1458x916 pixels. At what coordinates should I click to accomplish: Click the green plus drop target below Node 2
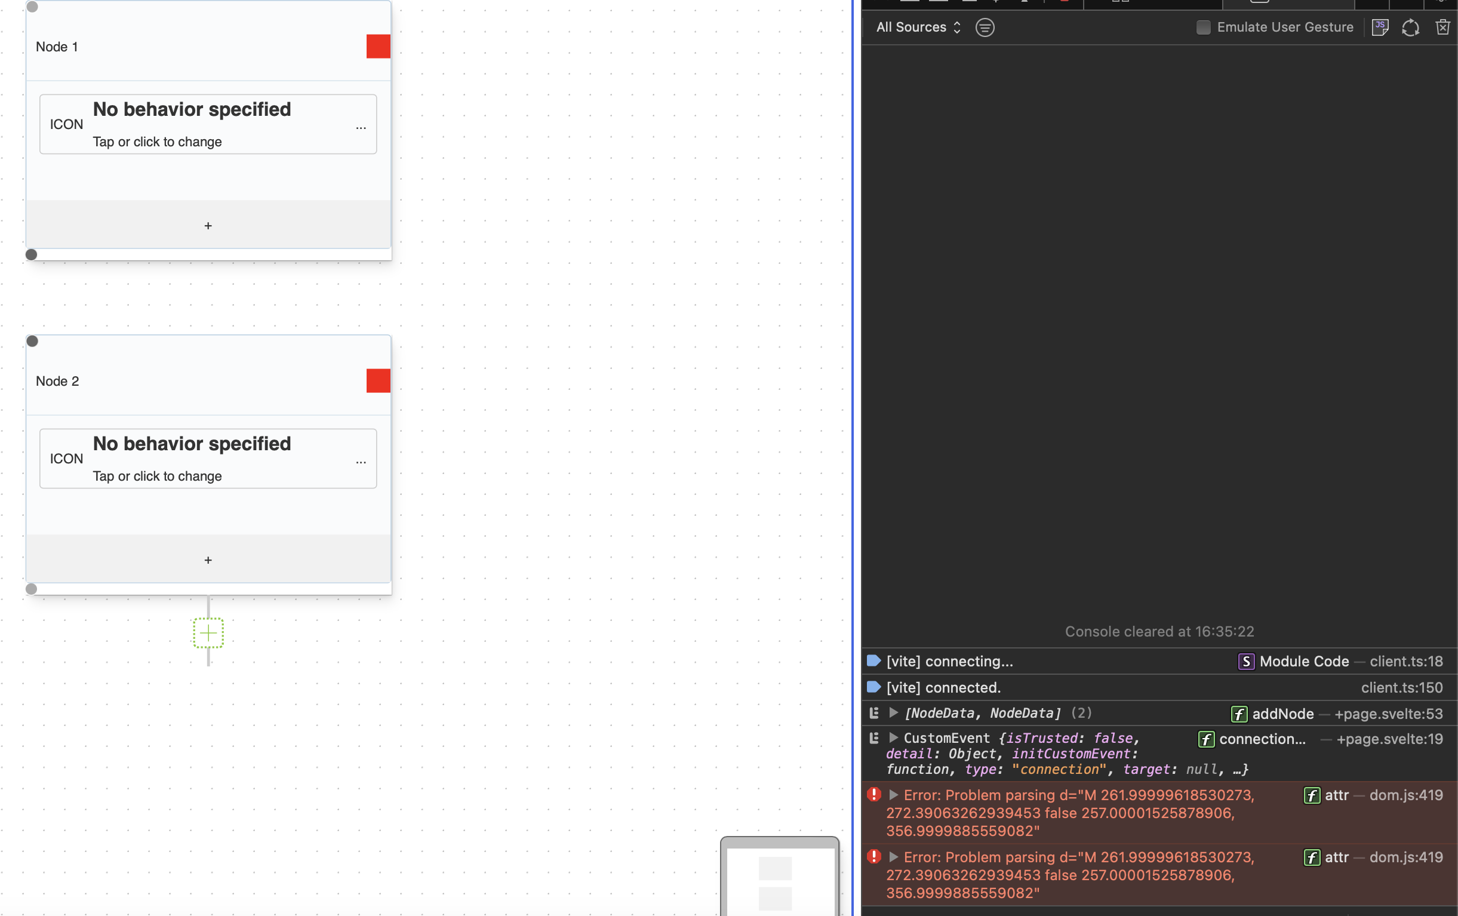(x=208, y=634)
